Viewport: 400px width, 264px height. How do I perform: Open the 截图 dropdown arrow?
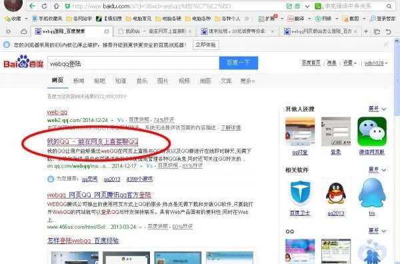click(364, 19)
